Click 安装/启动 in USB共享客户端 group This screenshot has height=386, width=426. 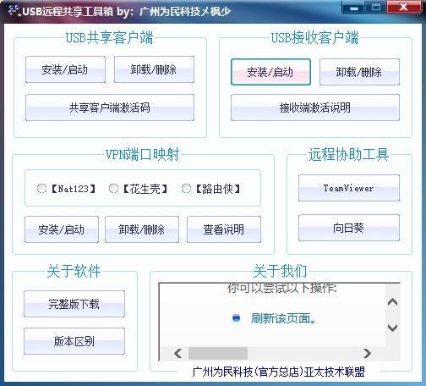pos(65,69)
